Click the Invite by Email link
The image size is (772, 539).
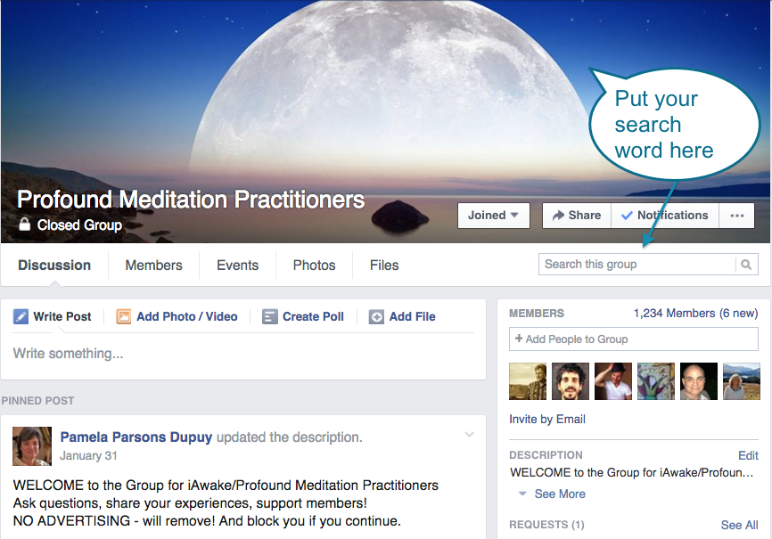pyautogui.click(x=547, y=420)
